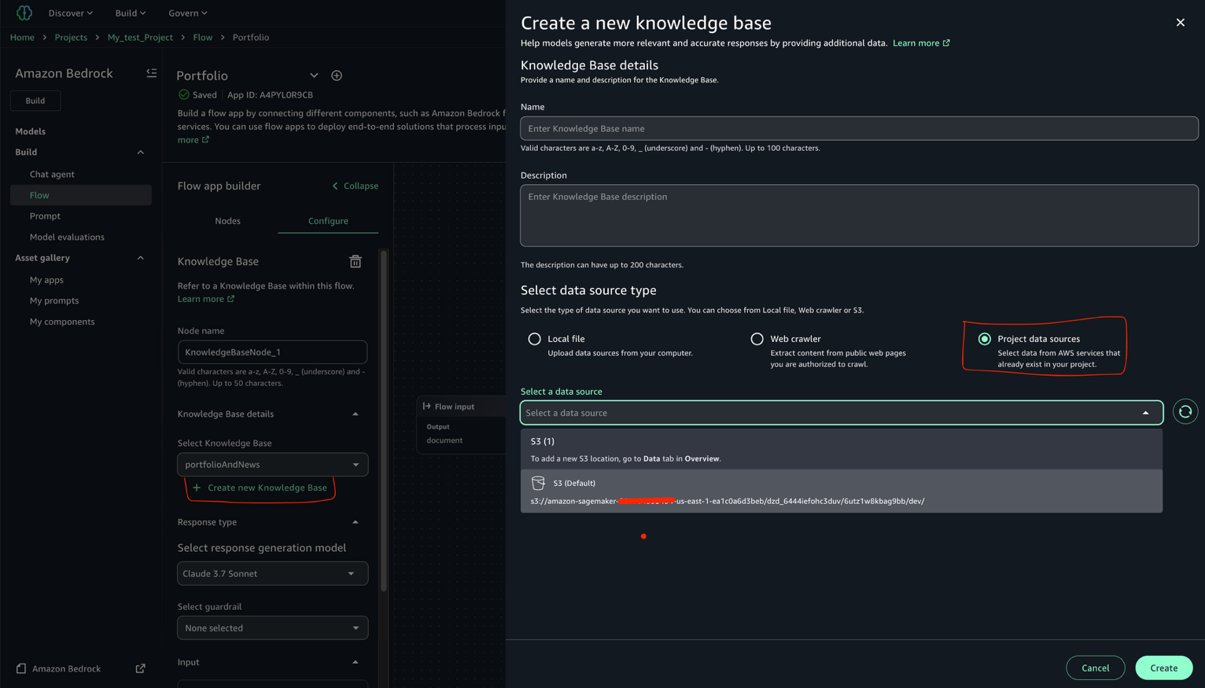
Task: Close the Create a new knowledge base panel
Action: (1180, 23)
